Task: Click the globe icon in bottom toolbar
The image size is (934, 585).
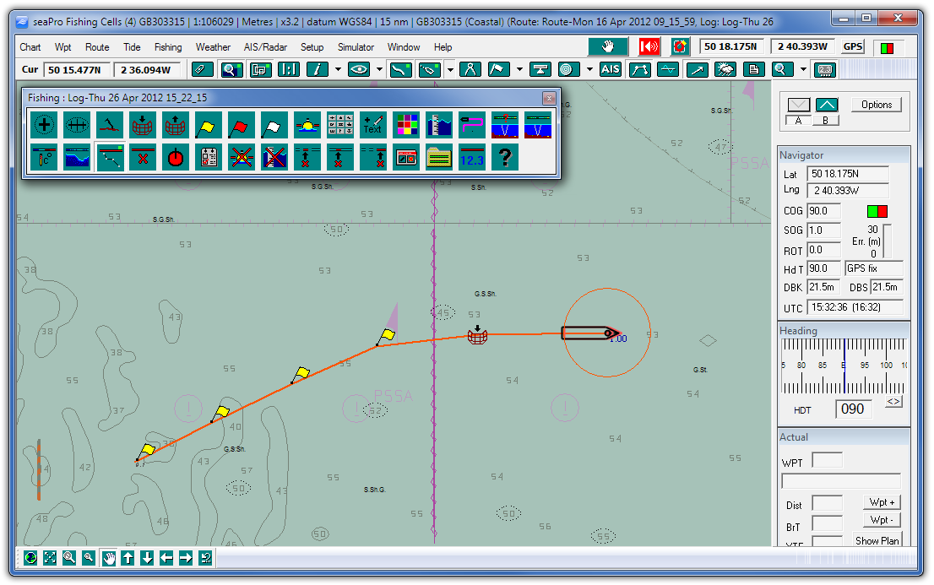Action: (x=31, y=558)
